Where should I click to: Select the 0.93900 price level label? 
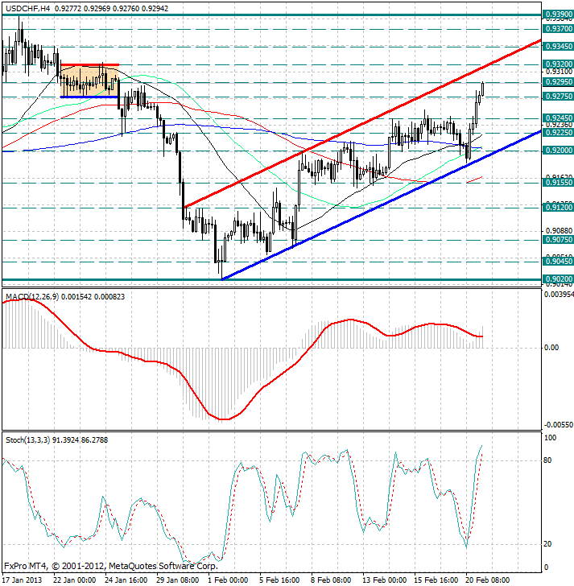pyautogui.click(x=559, y=14)
